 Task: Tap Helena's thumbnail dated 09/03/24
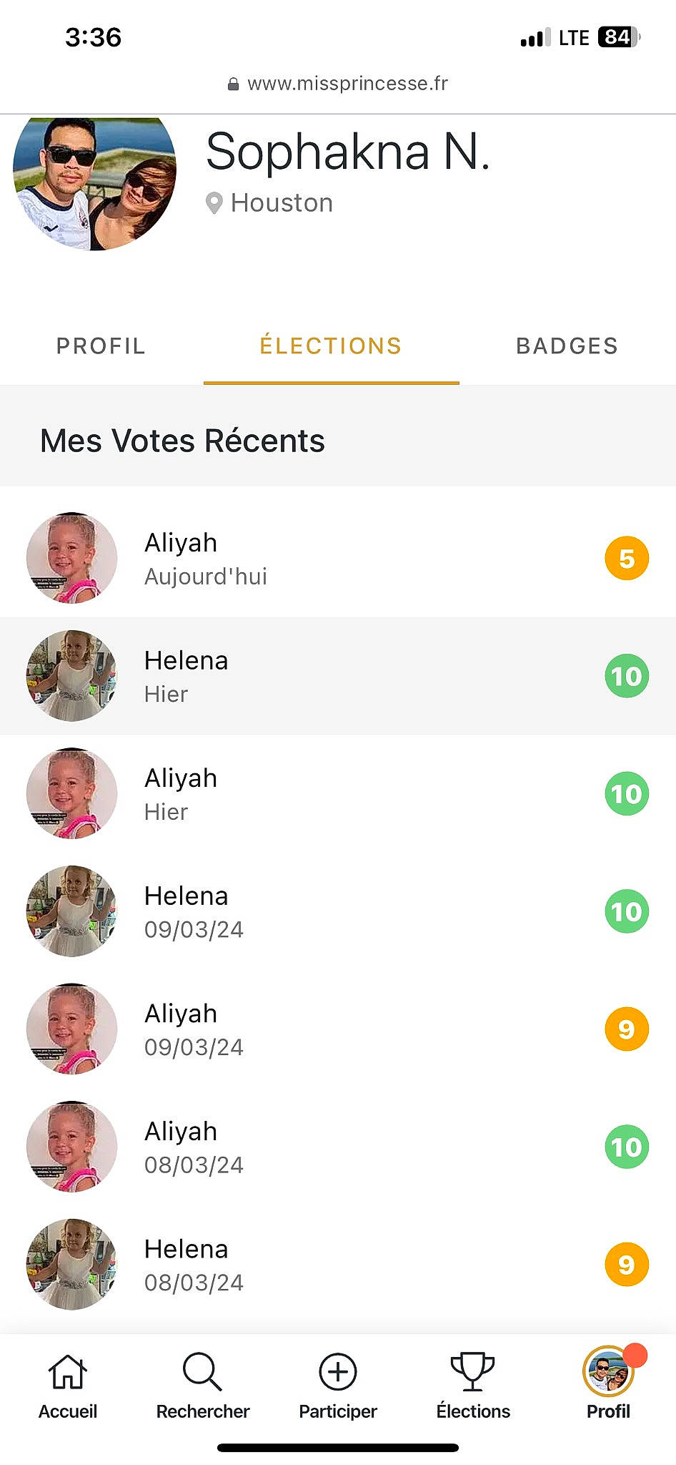71,911
